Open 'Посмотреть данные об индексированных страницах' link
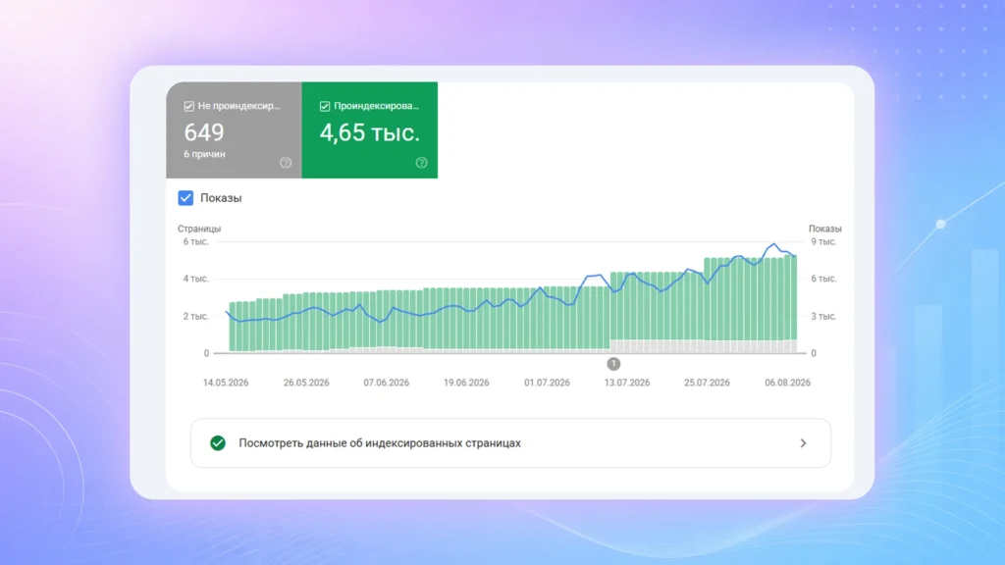Image resolution: width=1005 pixels, height=565 pixels. (x=510, y=443)
